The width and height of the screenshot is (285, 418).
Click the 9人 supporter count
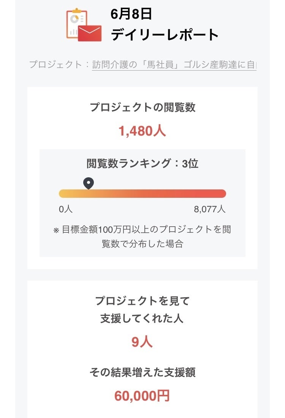(x=142, y=342)
